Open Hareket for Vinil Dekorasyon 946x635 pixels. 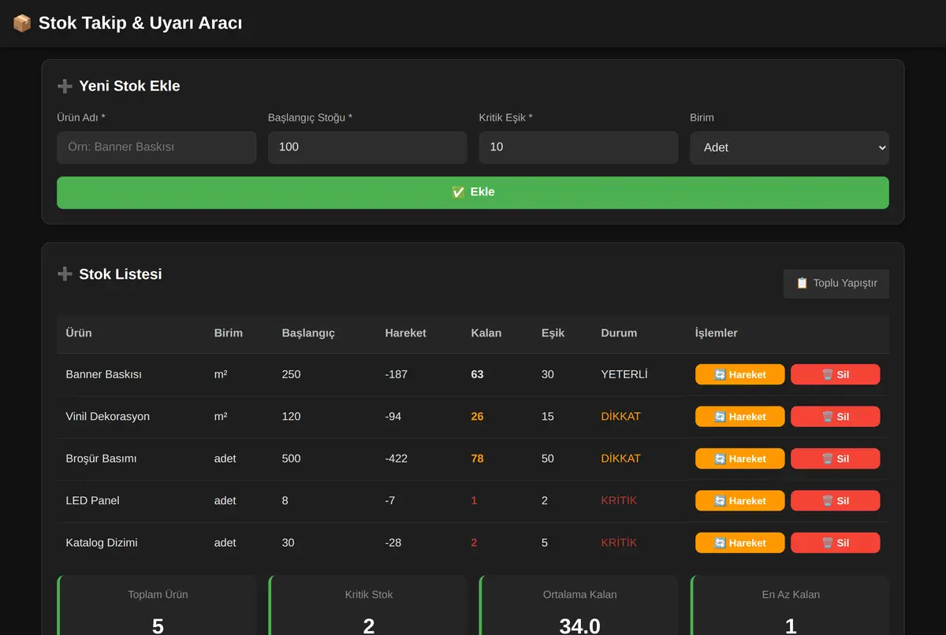coord(740,417)
